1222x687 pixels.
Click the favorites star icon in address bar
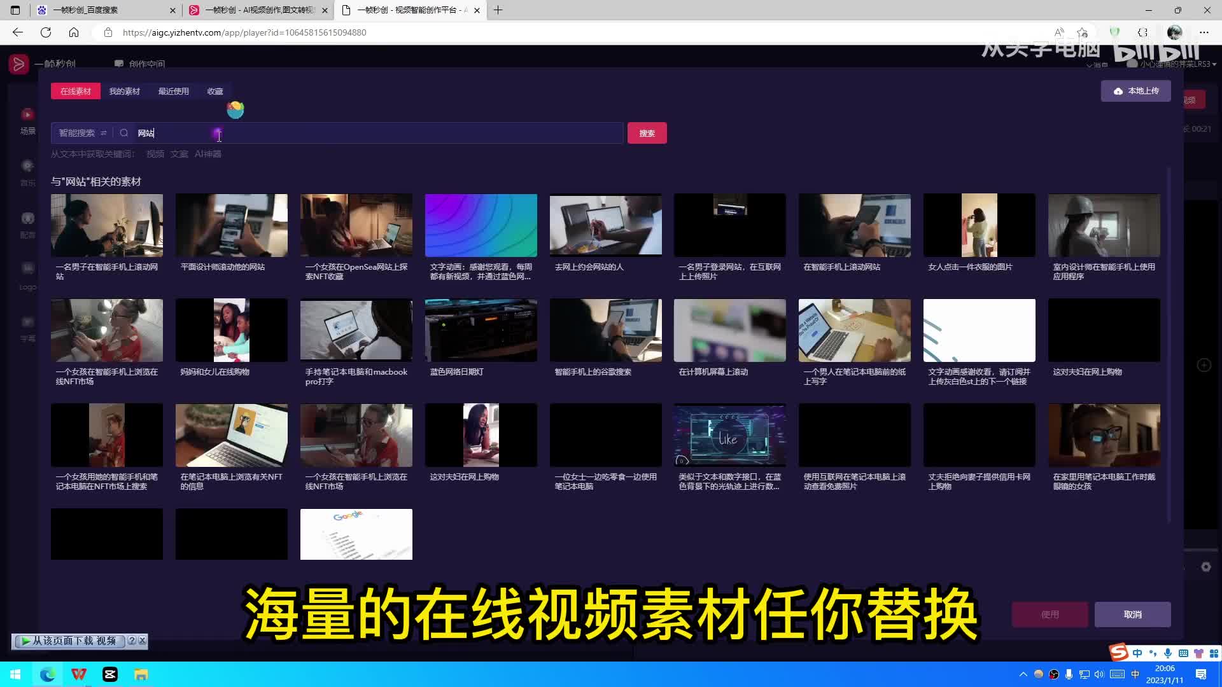tap(1082, 32)
